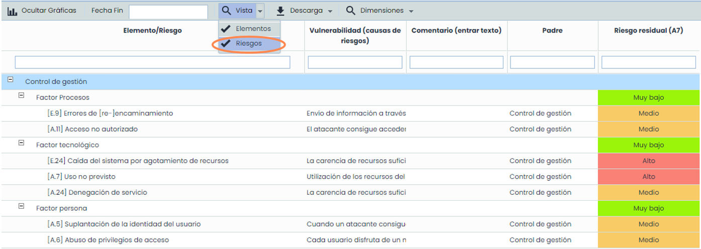Click the Fecha Fin date input field

168,12
